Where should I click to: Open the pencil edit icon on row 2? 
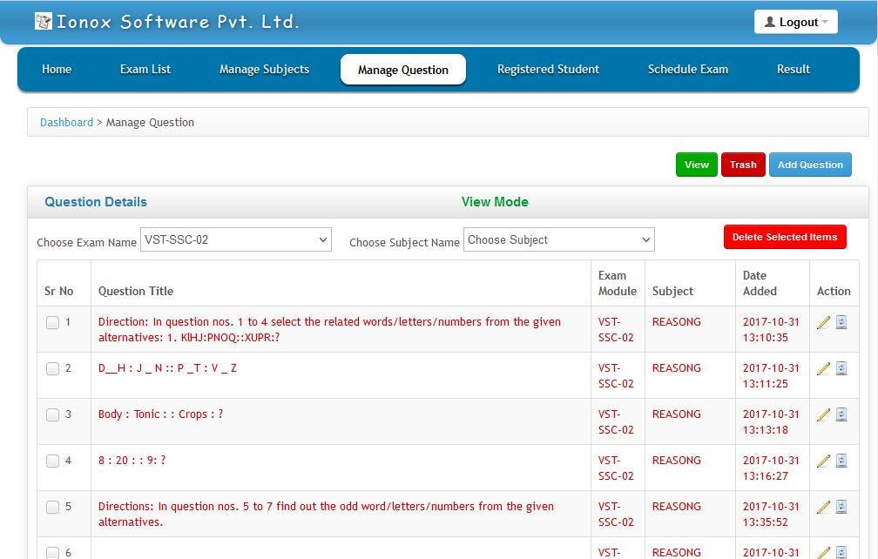click(x=822, y=368)
